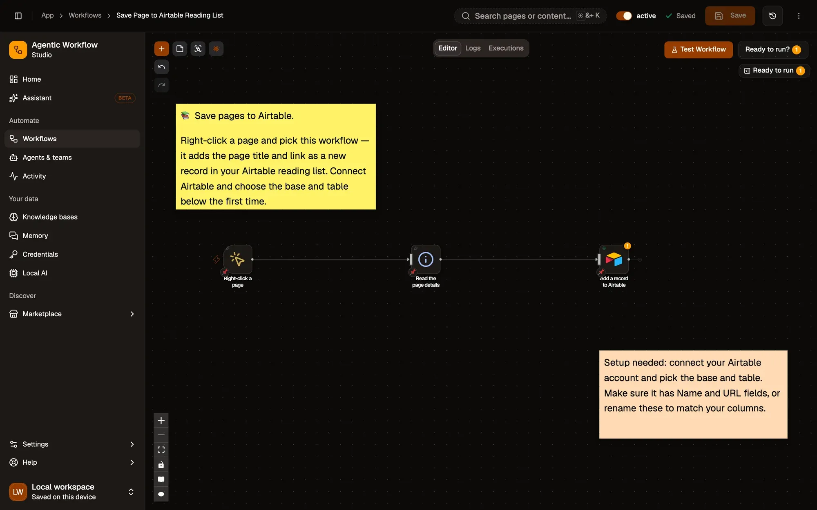Click the pin icon on Read the page details node
Image resolution: width=817 pixels, height=510 pixels.
(x=413, y=272)
